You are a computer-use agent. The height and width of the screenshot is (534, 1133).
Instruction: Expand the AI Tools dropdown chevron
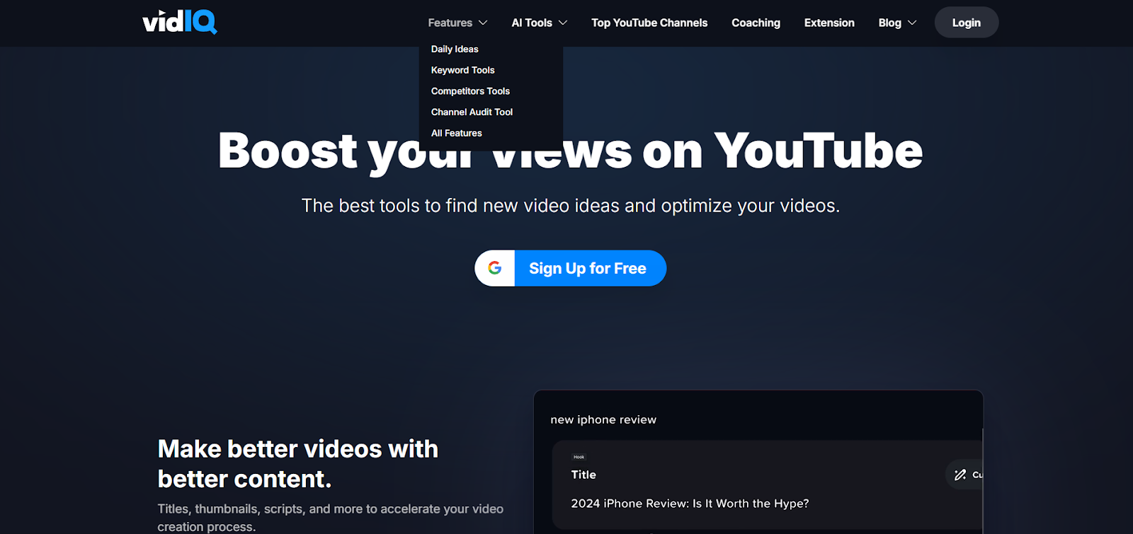pyautogui.click(x=563, y=23)
